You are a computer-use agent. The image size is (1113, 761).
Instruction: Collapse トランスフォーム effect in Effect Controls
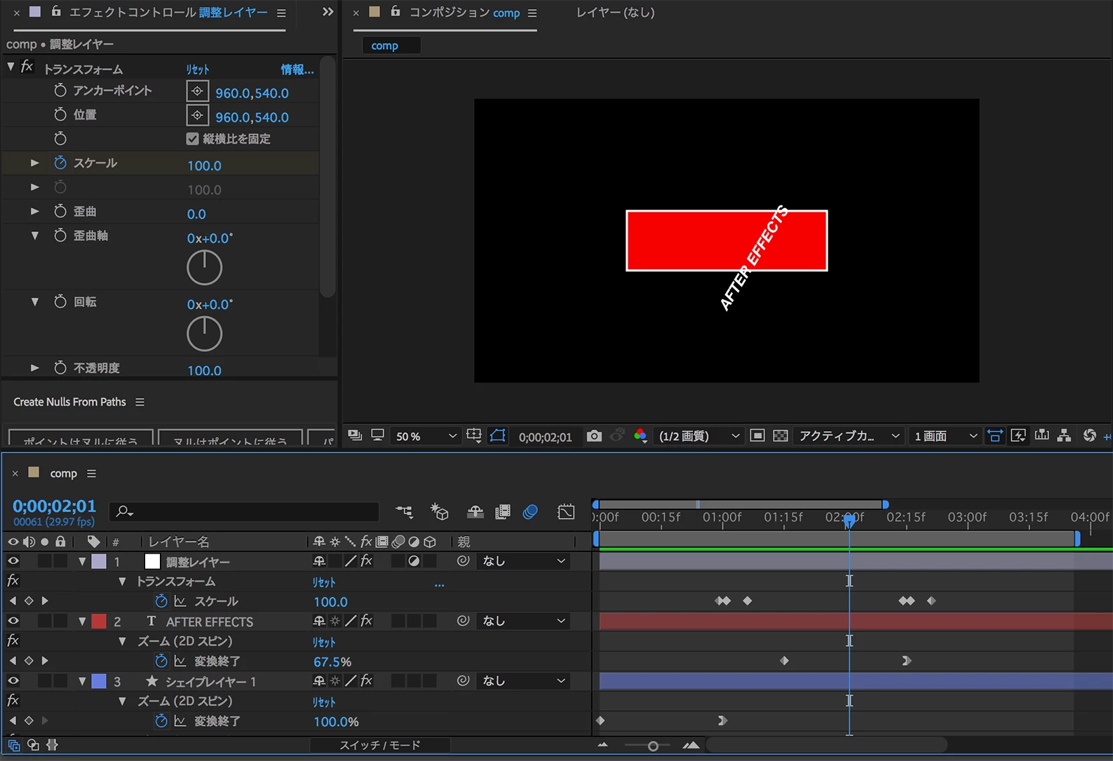[x=11, y=67]
